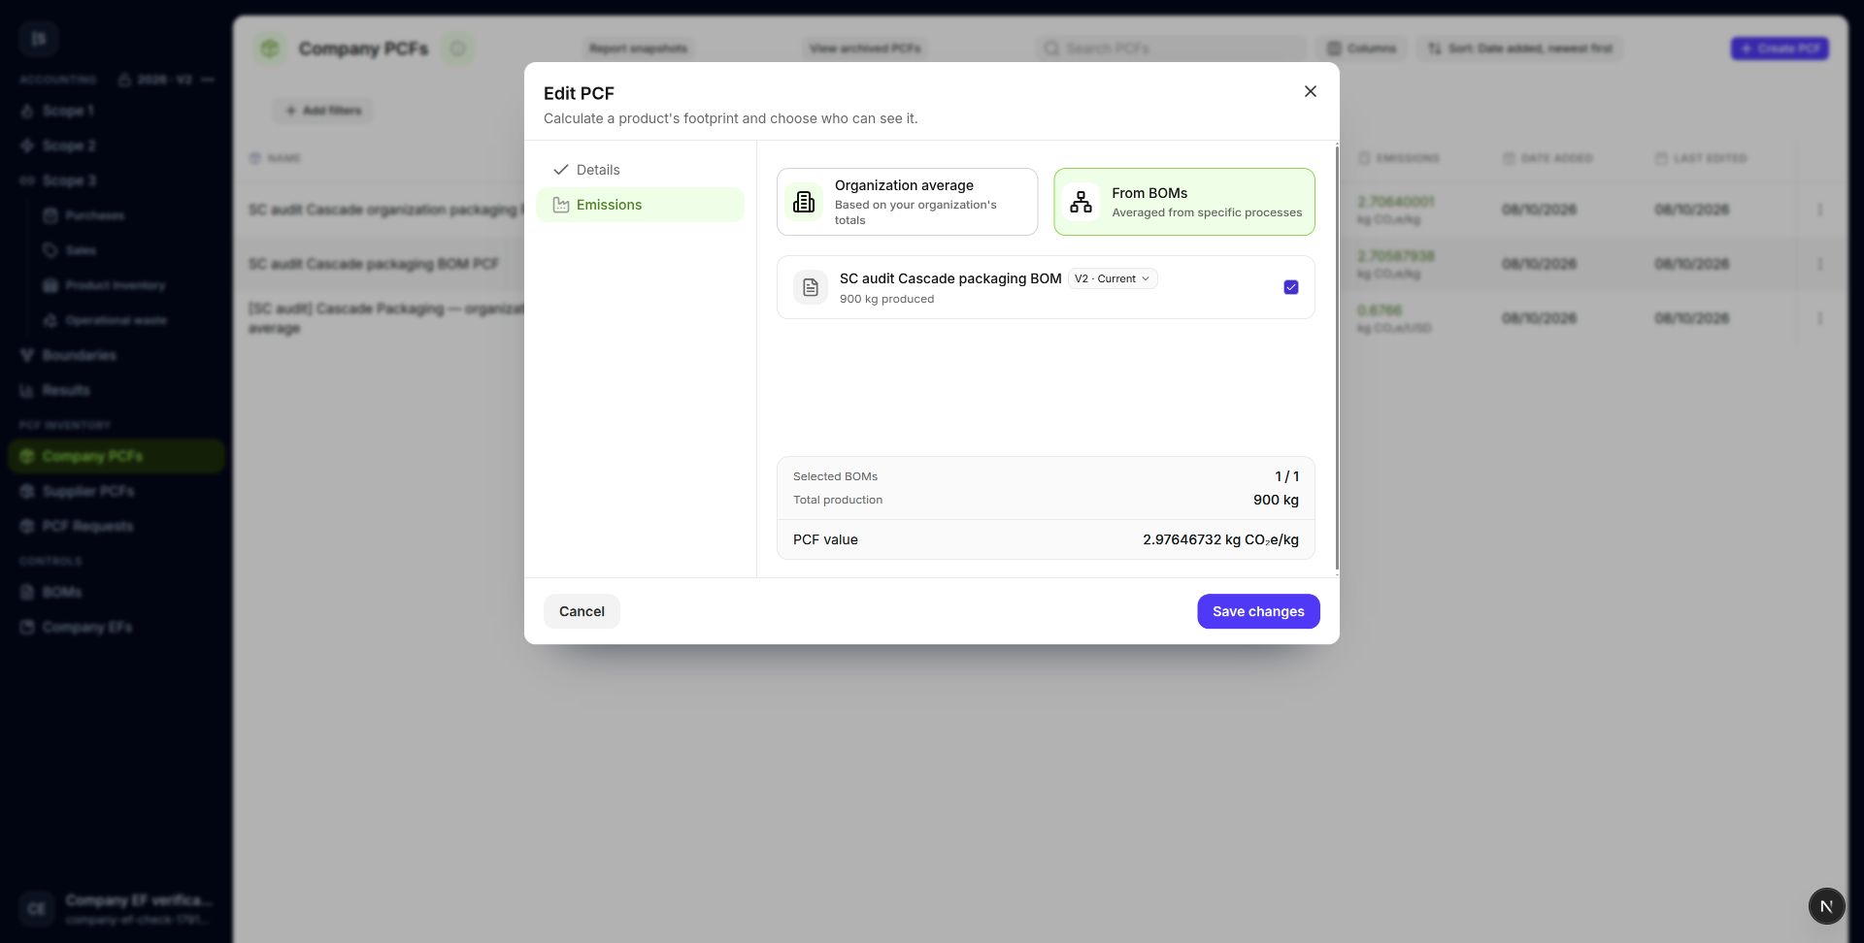This screenshot has height=943, width=1864.
Task: Open the Sort: Date added dropdown in the background
Action: 1519,49
